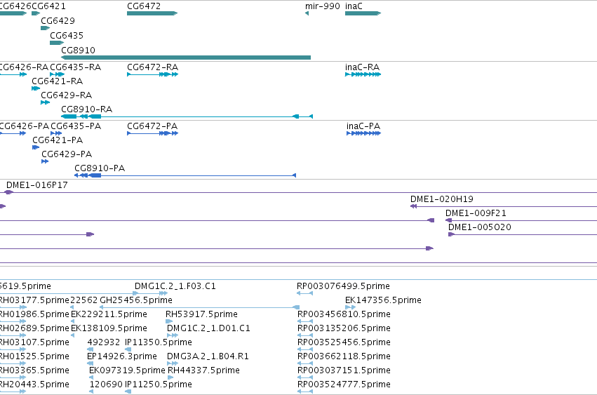
Task: Click CDS CG8910-PA label
Action: coord(100,168)
